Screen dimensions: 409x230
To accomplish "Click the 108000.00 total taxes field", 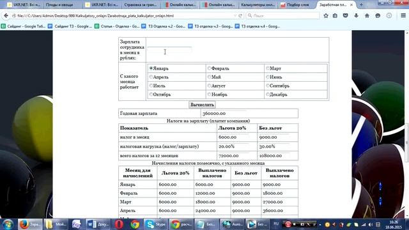I will pos(274,156).
